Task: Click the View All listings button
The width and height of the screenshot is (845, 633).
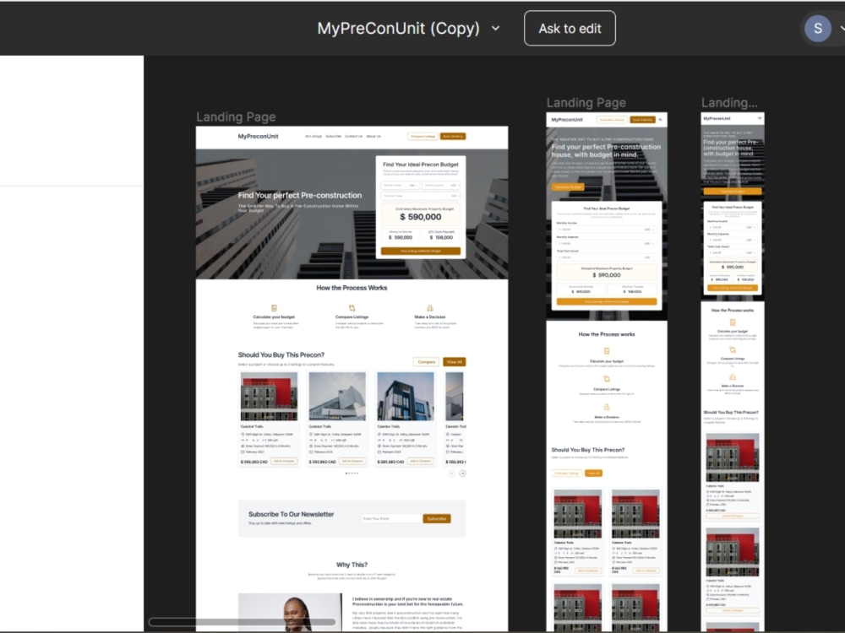Action: (x=454, y=361)
